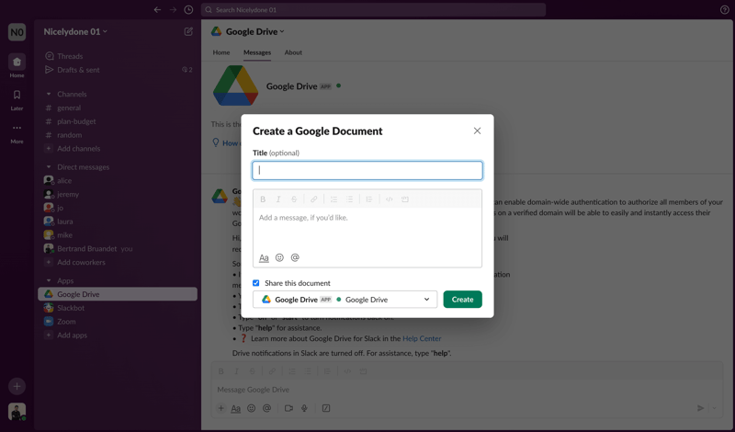Open Later bookmark icon in left rail

(x=17, y=95)
